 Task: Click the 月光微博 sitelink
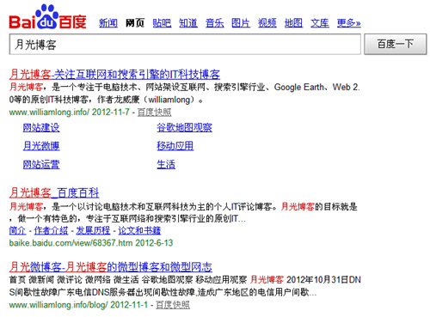point(41,146)
